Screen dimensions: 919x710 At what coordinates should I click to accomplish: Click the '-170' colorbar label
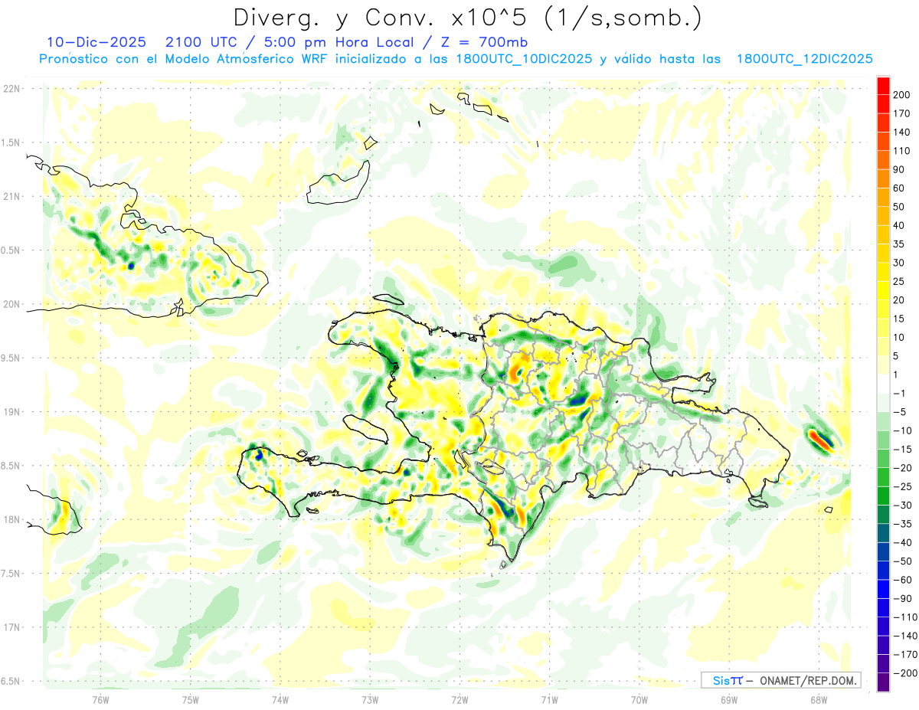click(x=905, y=655)
